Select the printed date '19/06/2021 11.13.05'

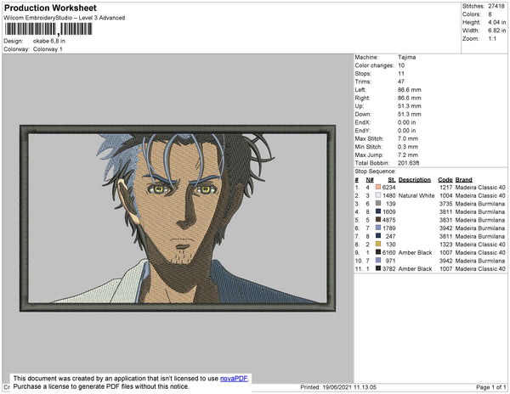click(349, 387)
